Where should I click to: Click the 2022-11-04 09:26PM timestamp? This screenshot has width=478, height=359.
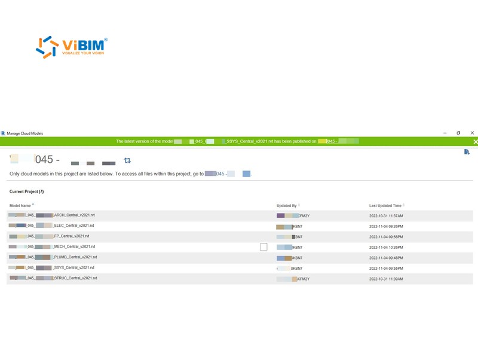click(x=386, y=227)
